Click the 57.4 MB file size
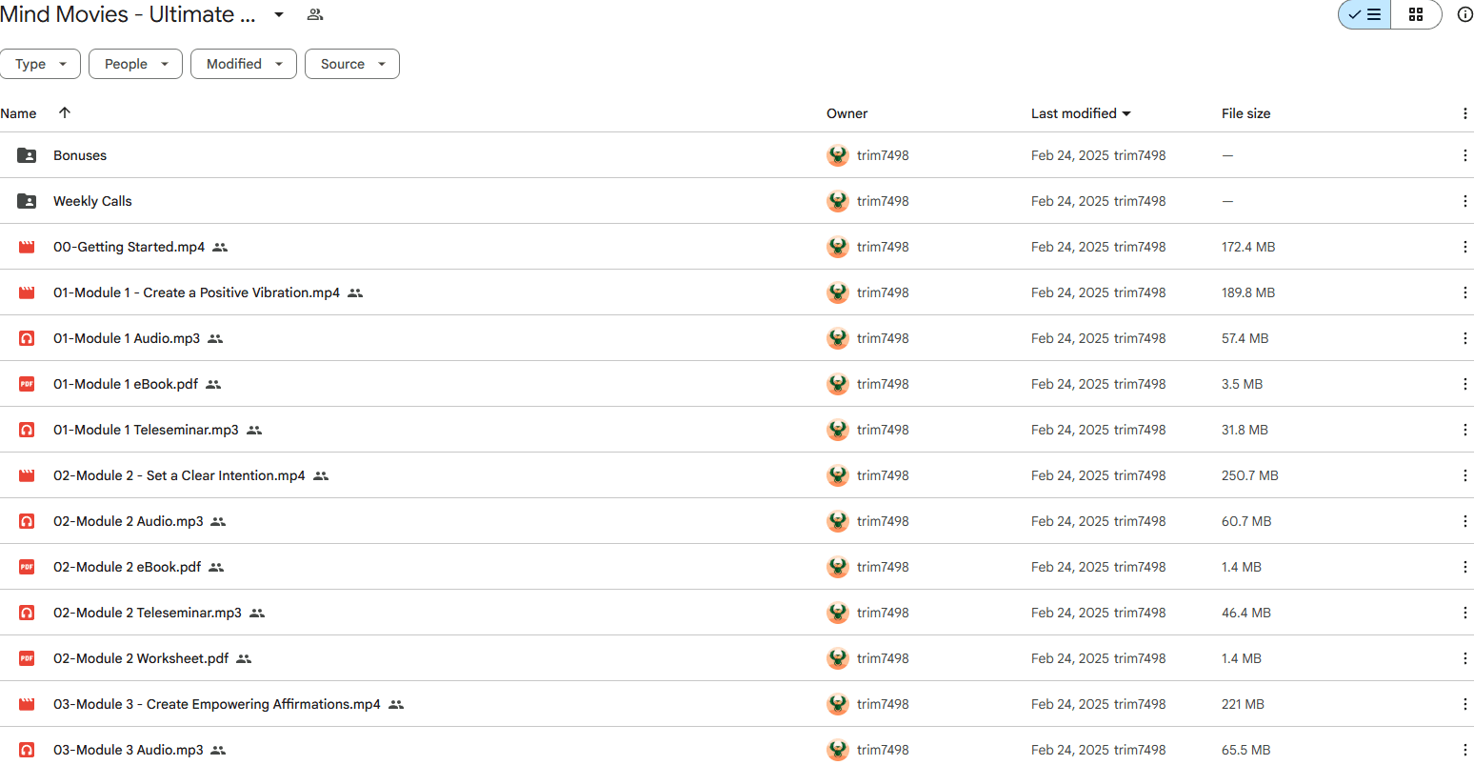 1245,338
